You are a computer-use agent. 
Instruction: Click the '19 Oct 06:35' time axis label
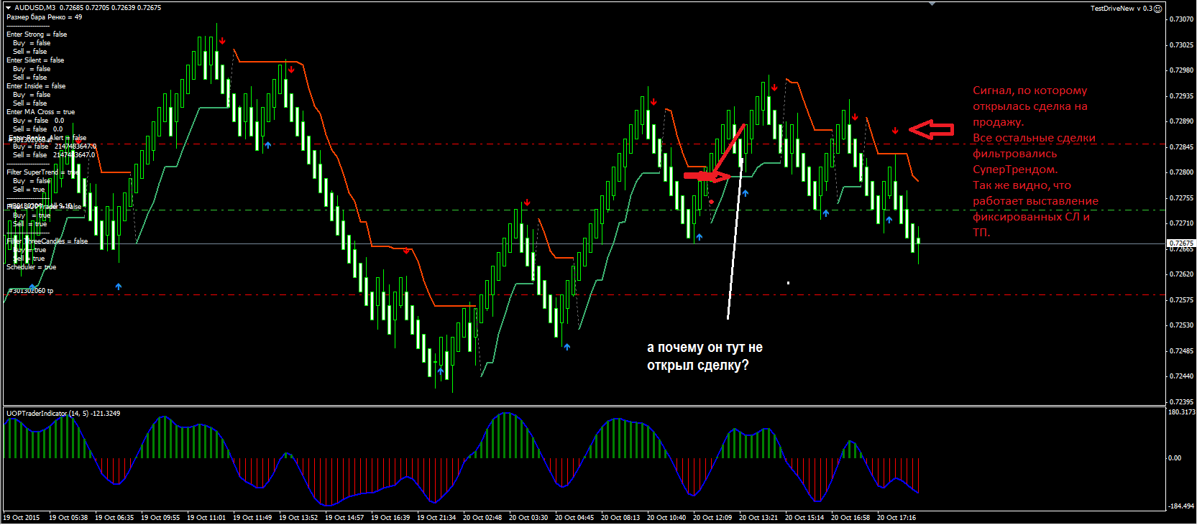tap(114, 518)
